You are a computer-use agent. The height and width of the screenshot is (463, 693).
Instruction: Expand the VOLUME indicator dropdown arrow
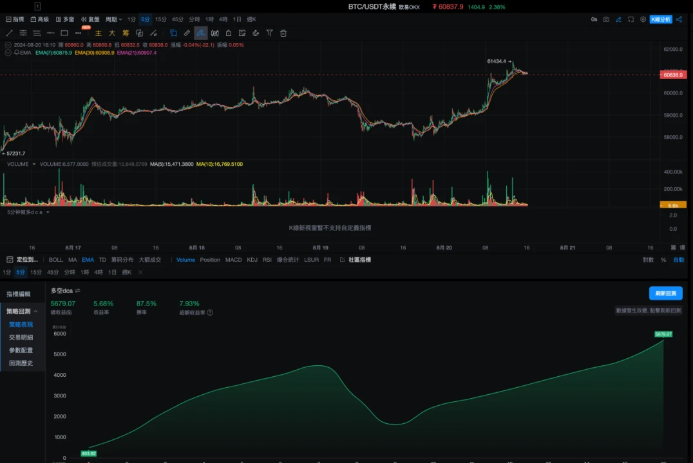[34, 165]
